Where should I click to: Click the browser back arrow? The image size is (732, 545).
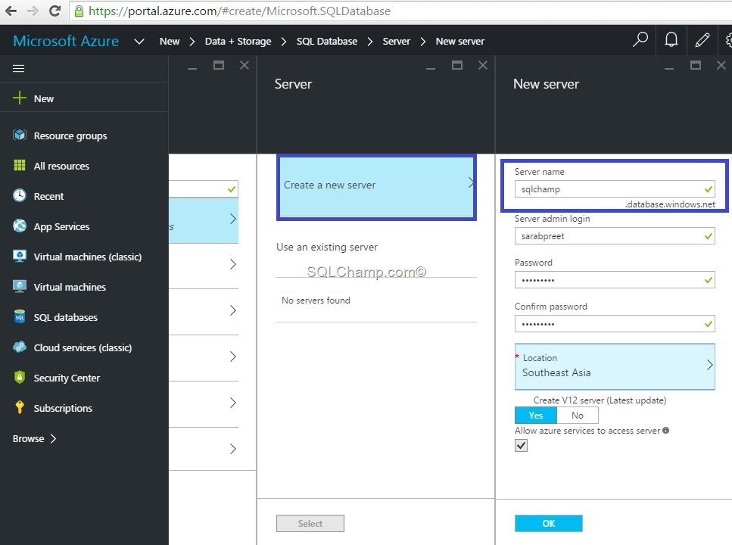[11, 11]
